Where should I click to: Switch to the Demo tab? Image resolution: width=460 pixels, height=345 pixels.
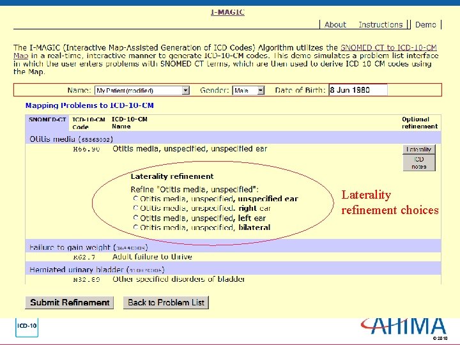click(425, 25)
